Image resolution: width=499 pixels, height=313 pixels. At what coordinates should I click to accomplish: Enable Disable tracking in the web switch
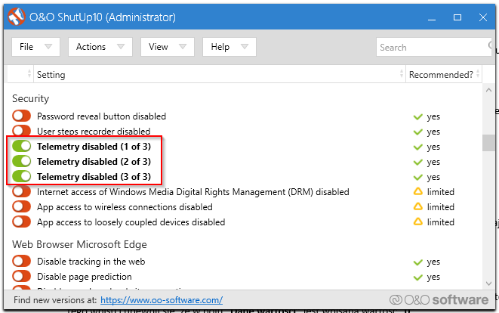tap(22, 261)
